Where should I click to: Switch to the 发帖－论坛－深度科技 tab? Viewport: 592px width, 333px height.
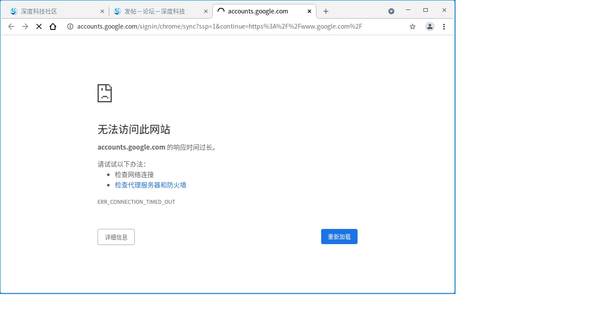click(x=160, y=11)
